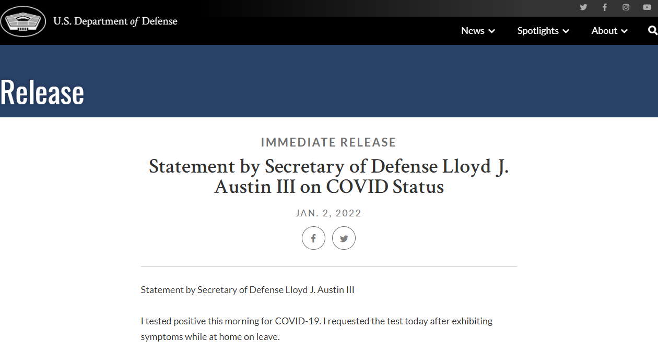
Task: Click the Release page heading
Action: (x=42, y=93)
